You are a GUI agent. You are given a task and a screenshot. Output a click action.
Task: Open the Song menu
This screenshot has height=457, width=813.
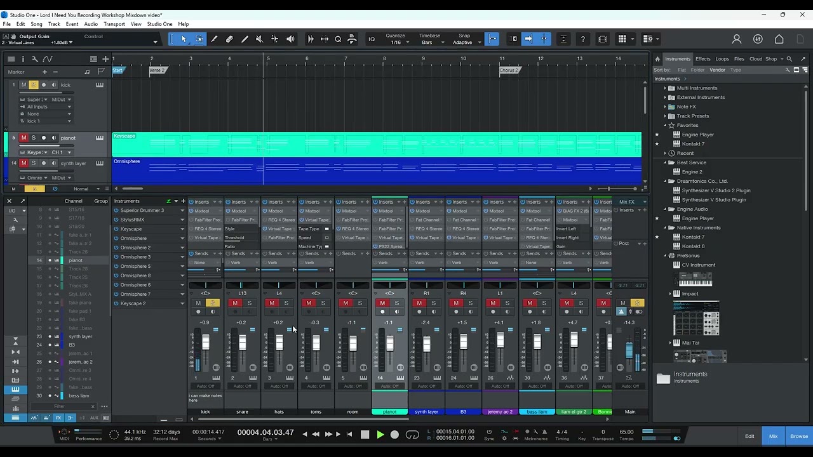37,24
